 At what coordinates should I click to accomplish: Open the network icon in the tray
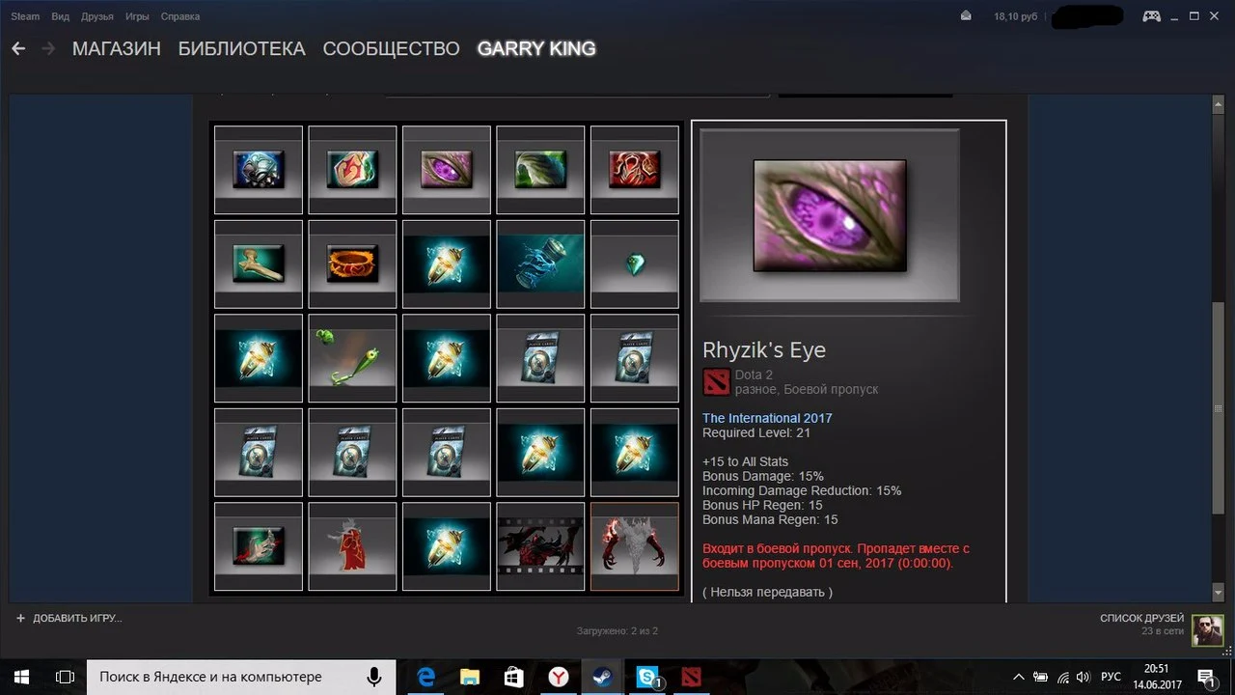pyautogui.click(x=1063, y=677)
